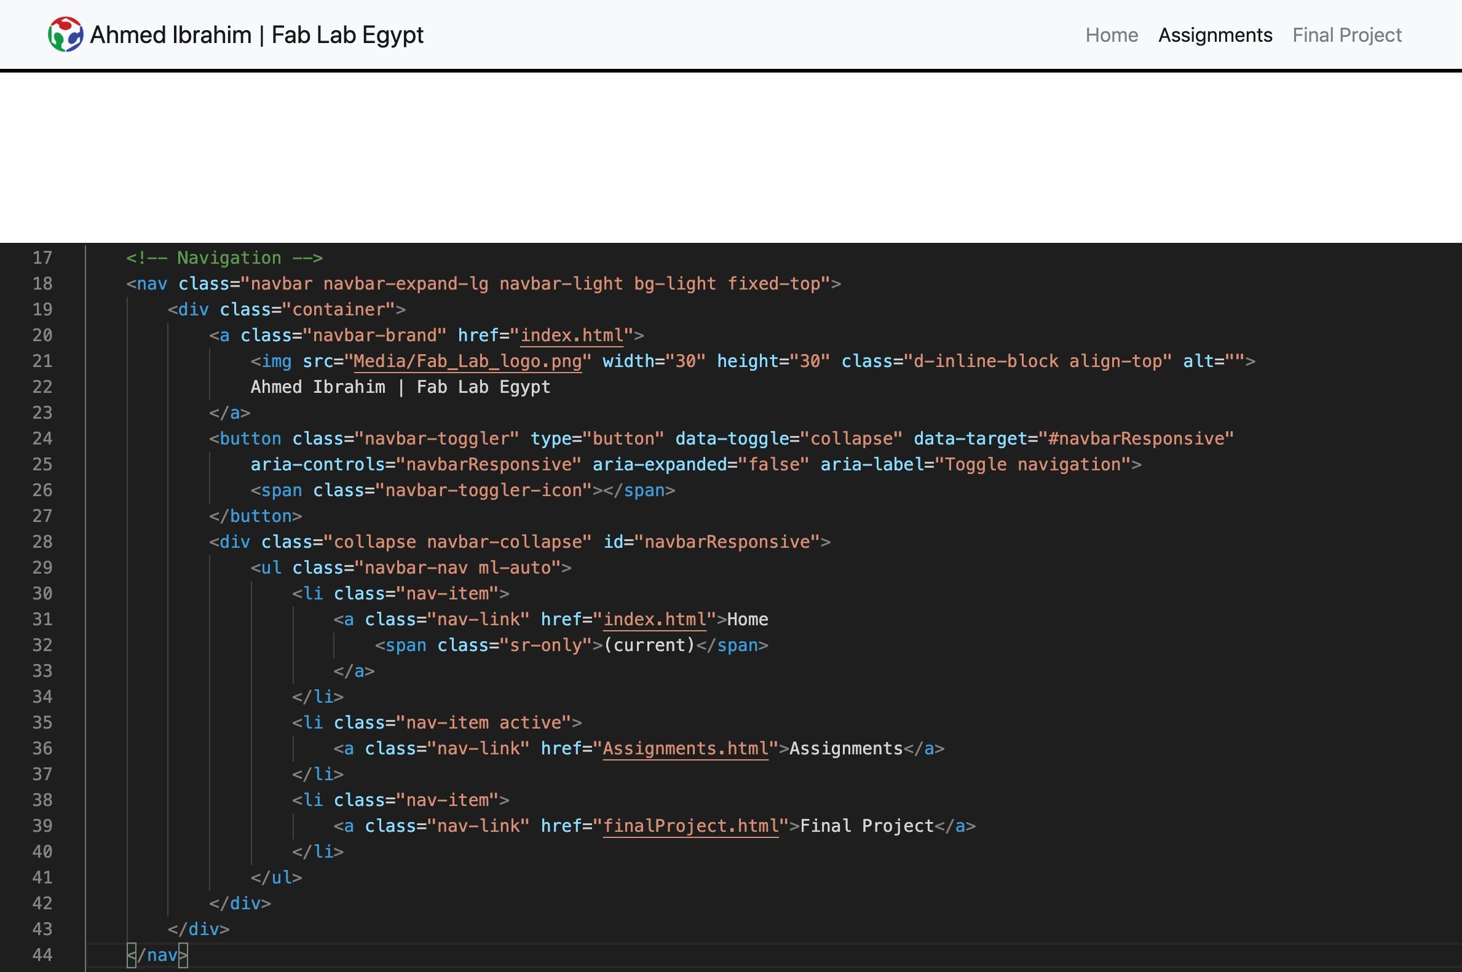Click the Assignments.html href in code
This screenshot has width=1462, height=972.
686,749
